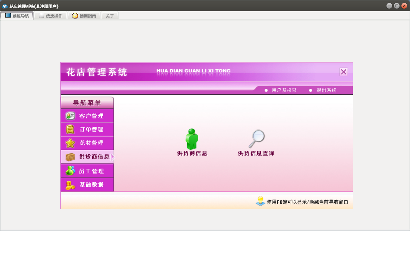Select the 退出系统 bullet option
This screenshot has width=410, height=266.
[311, 90]
